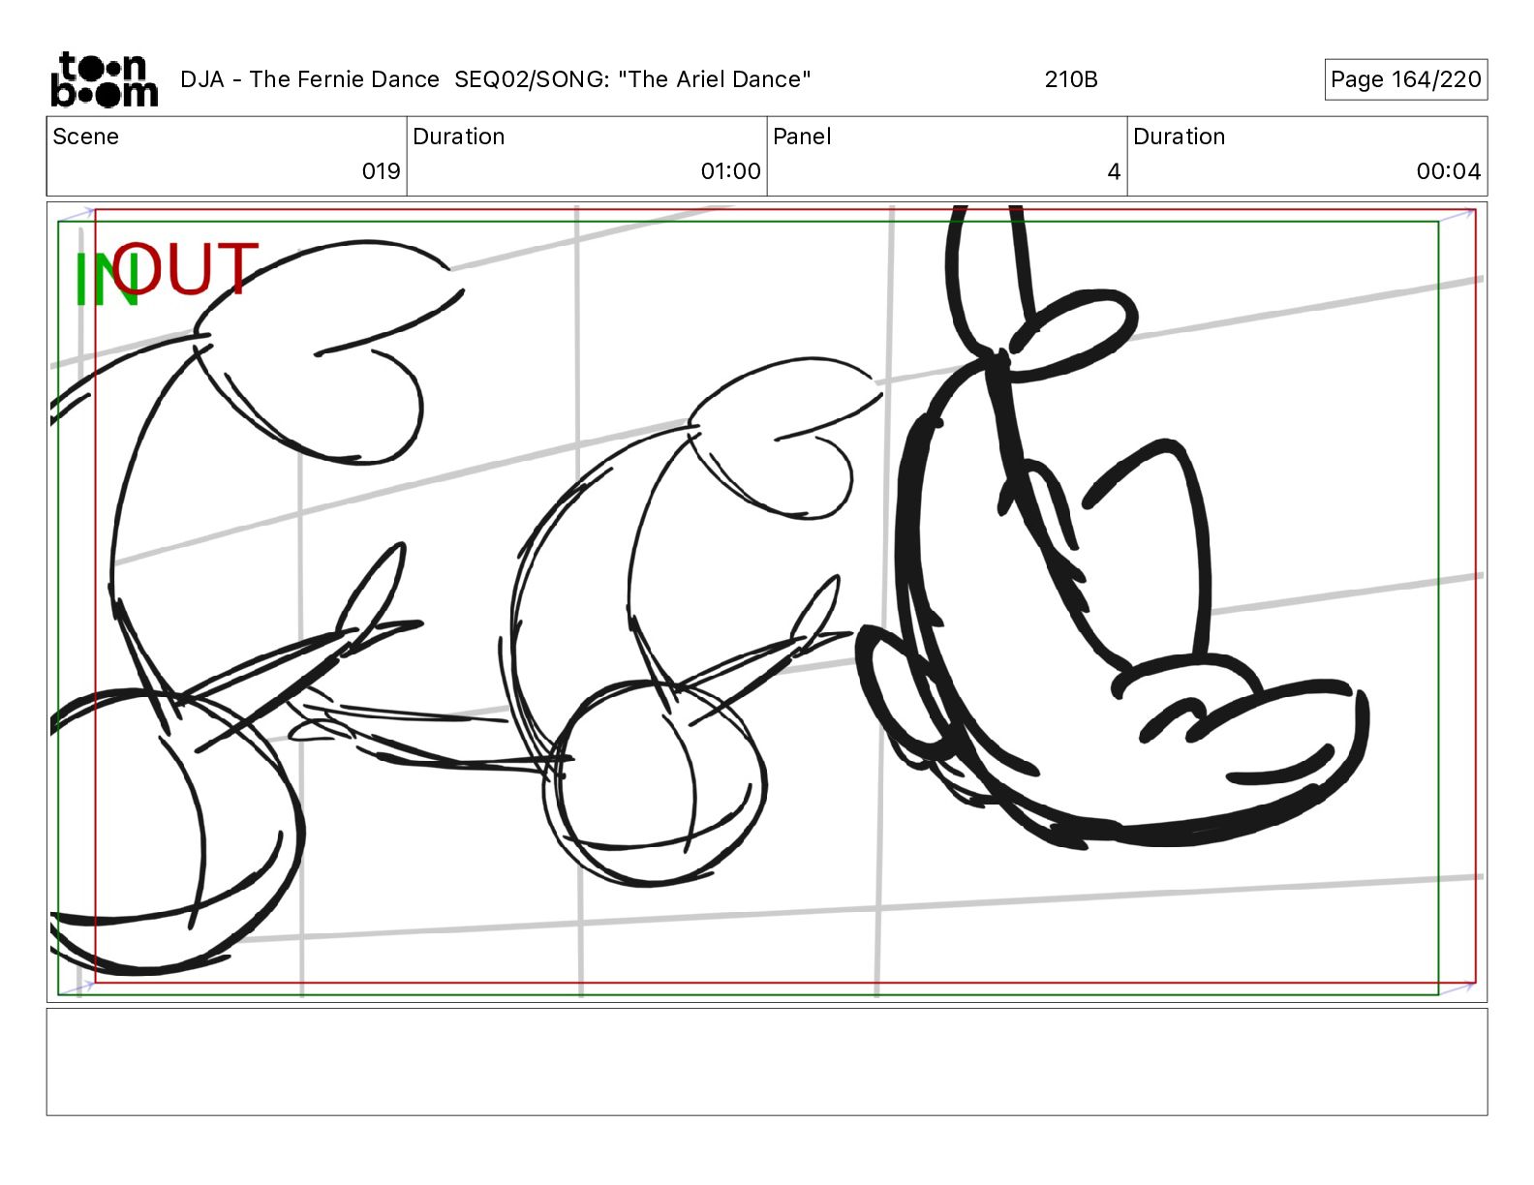Image resolution: width=1534 pixels, height=1185 pixels.
Task: Click the title "DJA - The Fernie Dance"
Action: [310, 79]
